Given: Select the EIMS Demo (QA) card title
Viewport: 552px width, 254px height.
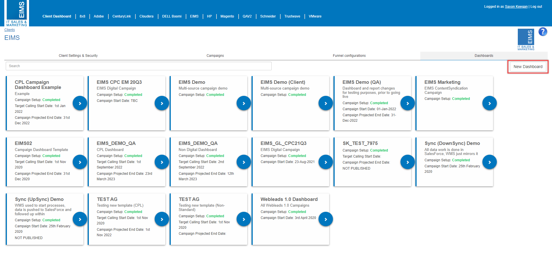Looking at the screenshot, I should coord(362,82).
